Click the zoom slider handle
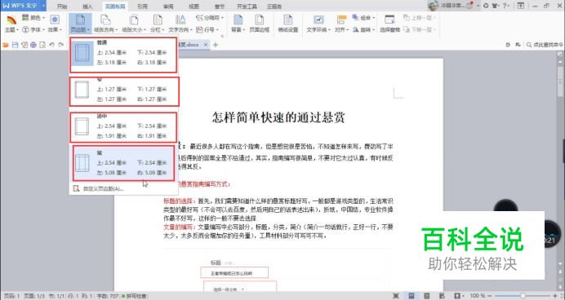Image resolution: width=565 pixels, height=300 pixels. point(523,296)
